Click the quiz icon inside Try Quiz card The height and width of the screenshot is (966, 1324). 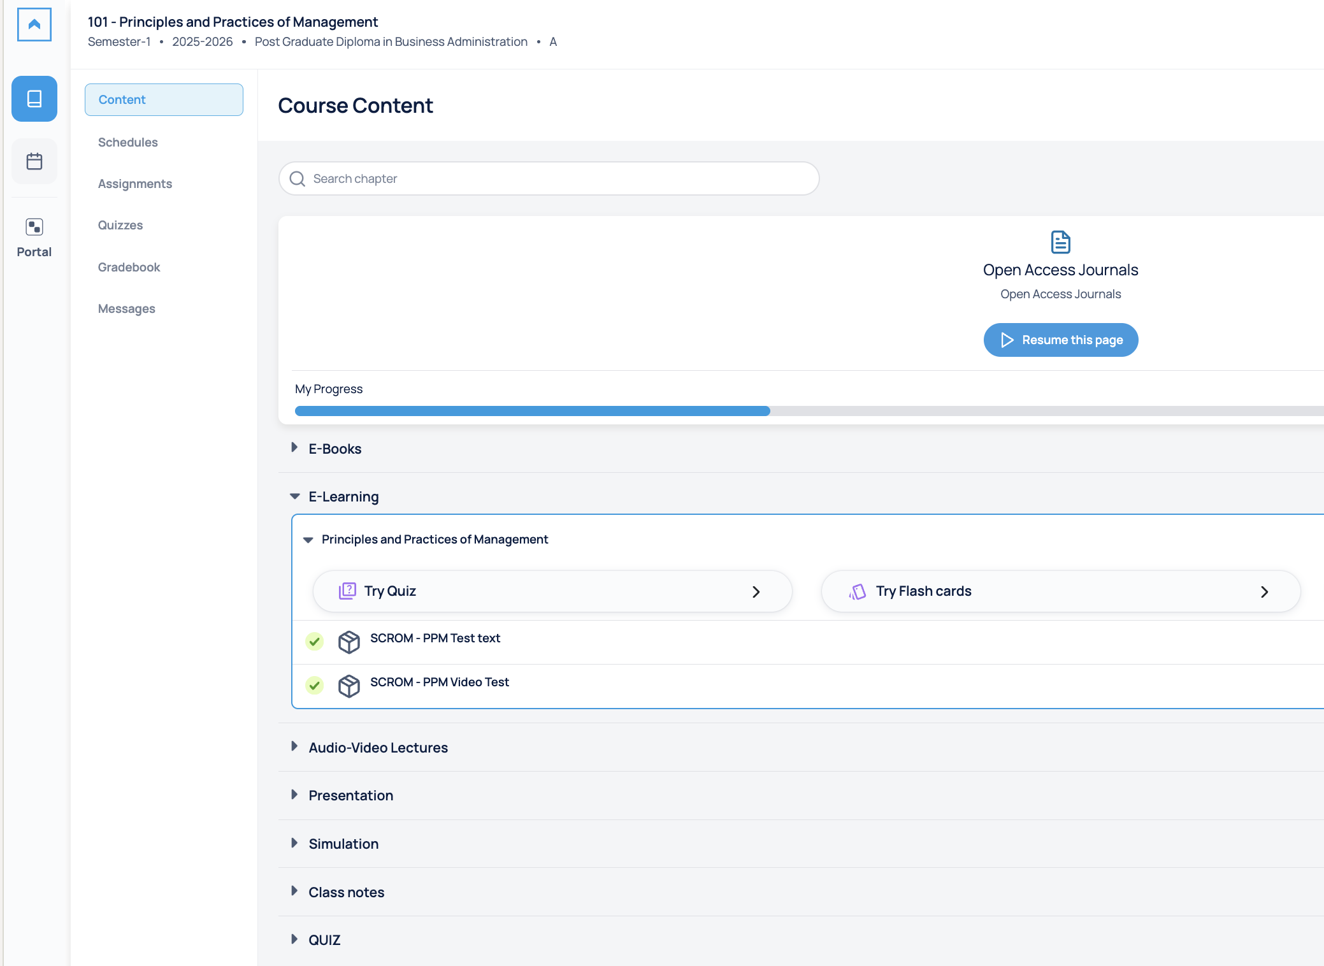tap(348, 591)
